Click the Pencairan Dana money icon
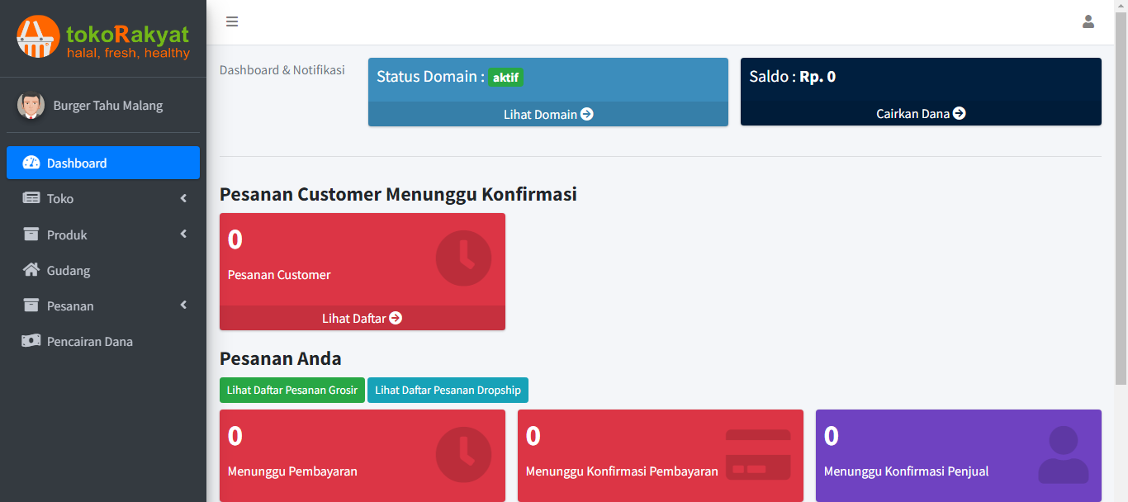 (x=31, y=341)
